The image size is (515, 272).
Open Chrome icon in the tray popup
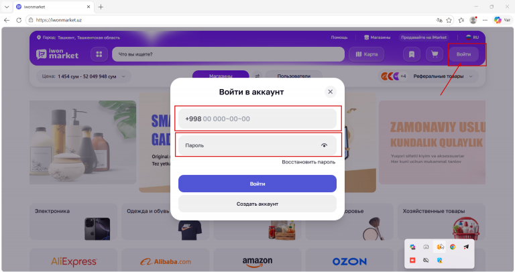coord(453,247)
